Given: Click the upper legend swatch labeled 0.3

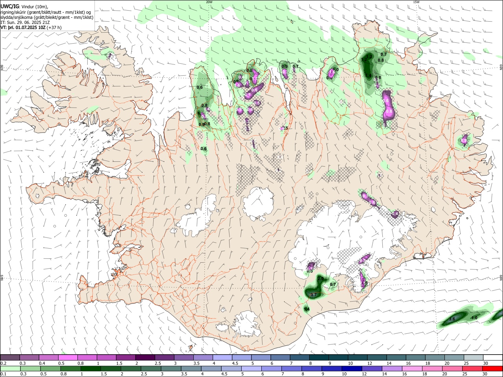Looking at the screenshot, I should click(x=29, y=357).
